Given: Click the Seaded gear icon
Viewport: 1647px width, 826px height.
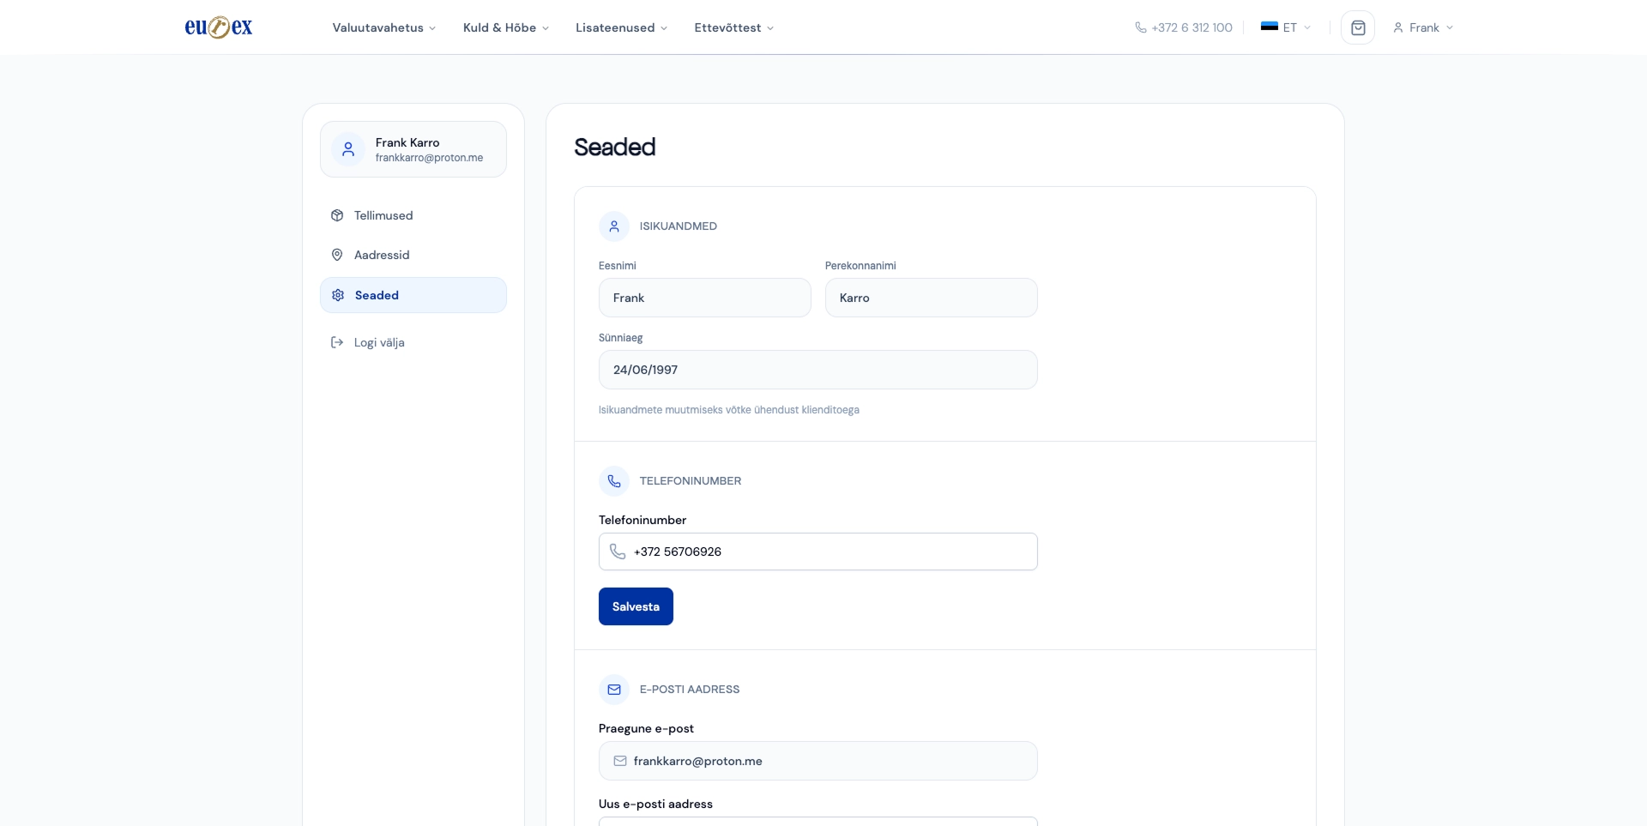Looking at the screenshot, I should coord(338,295).
